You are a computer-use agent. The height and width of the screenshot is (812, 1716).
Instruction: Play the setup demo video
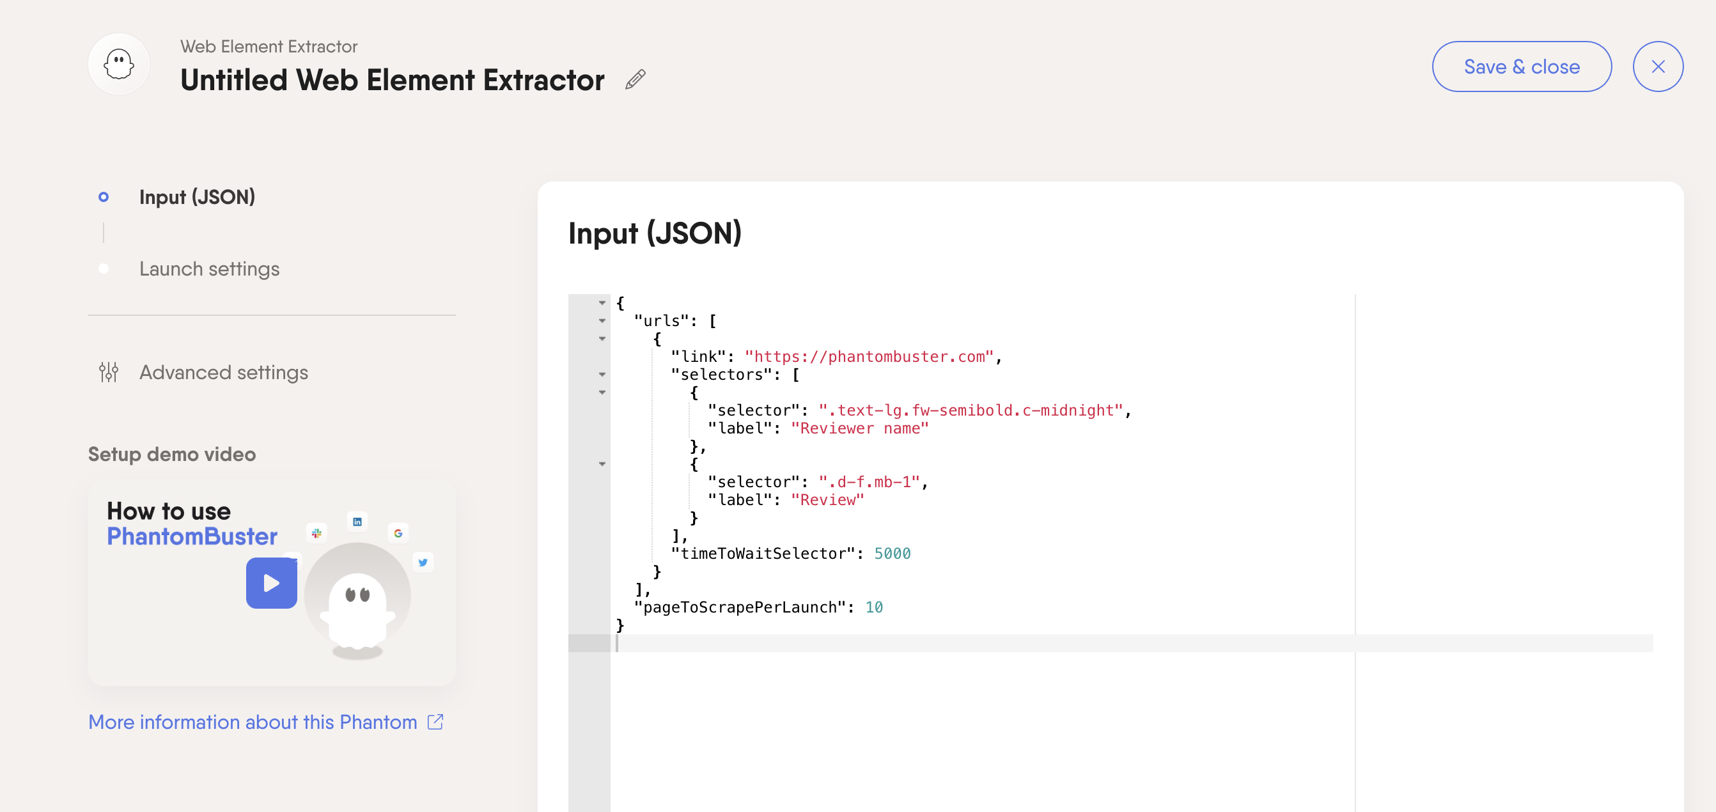tap(271, 583)
